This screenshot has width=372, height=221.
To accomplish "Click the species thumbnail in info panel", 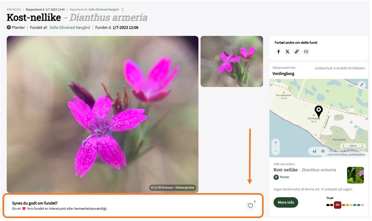I will pos(355,175).
